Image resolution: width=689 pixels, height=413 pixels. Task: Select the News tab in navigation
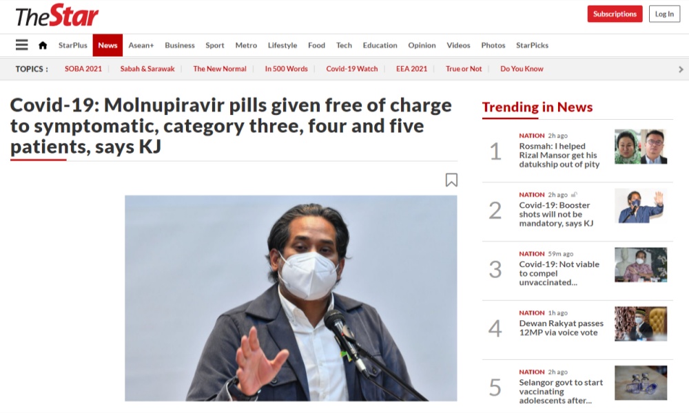tap(107, 45)
